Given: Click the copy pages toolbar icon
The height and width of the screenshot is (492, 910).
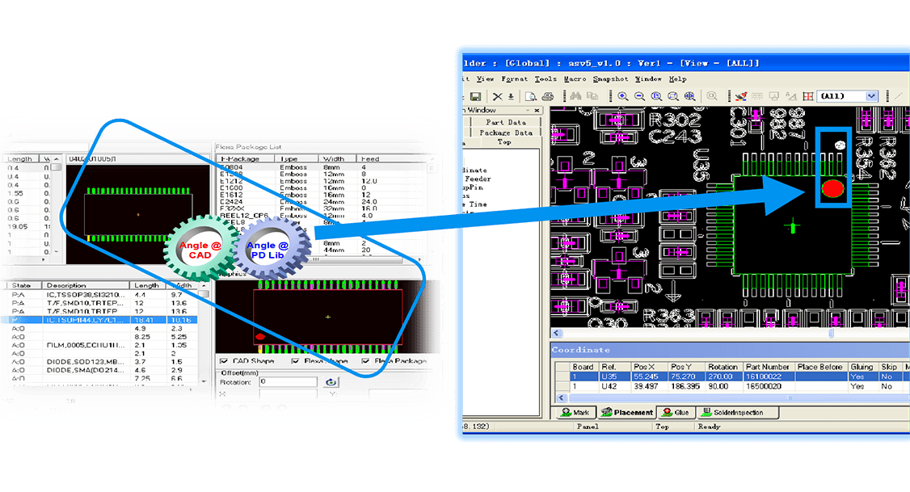Looking at the screenshot, I should [592, 96].
